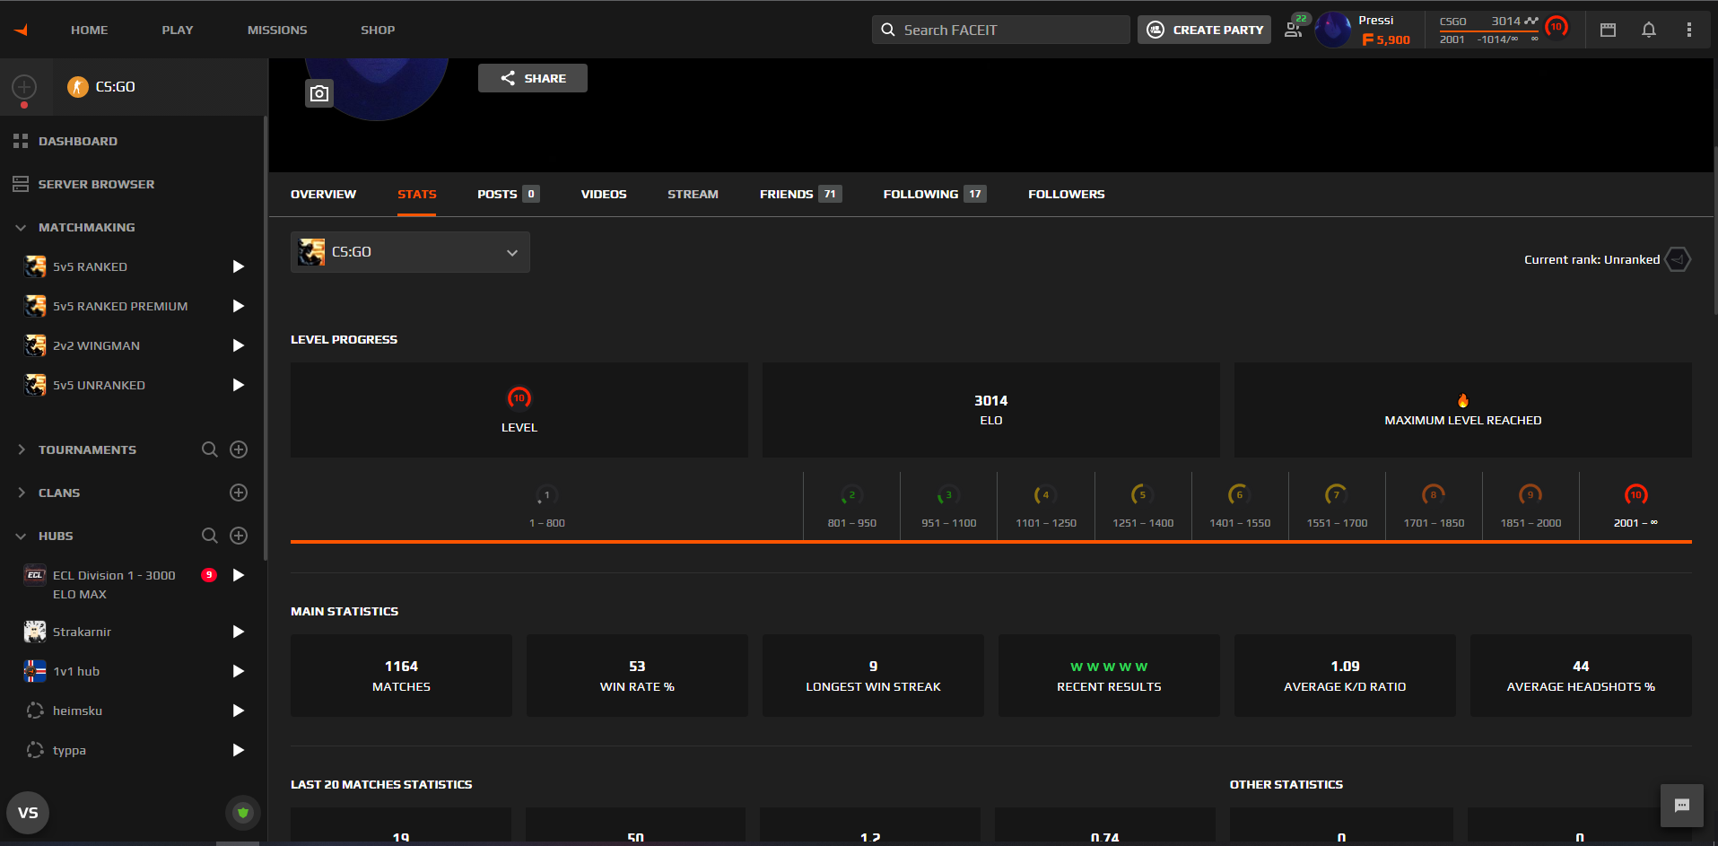Open SHOP in the top navigation
The height and width of the screenshot is (846, 1718).
click(x=378, y=30)
